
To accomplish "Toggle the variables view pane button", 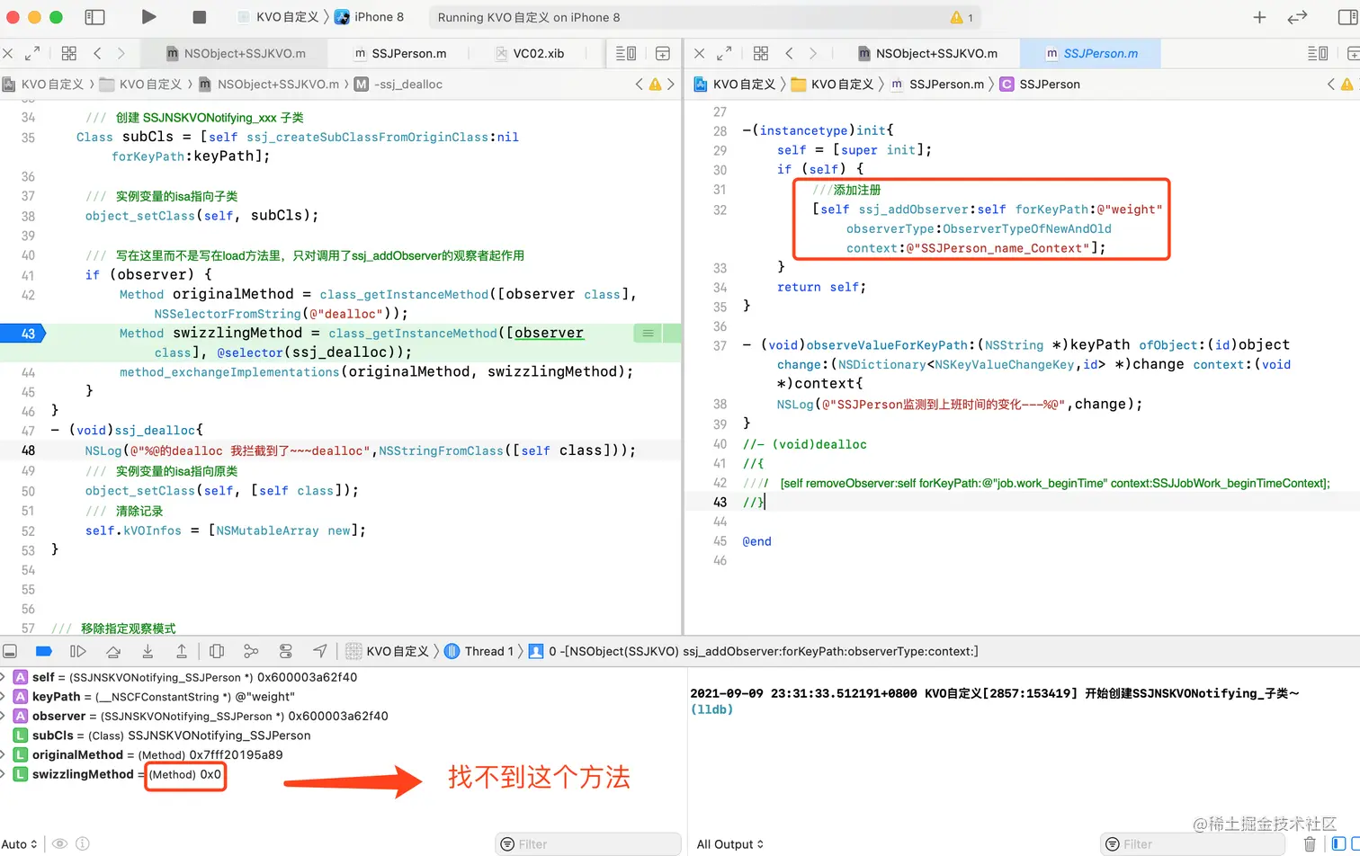I will coord(1339,844).
